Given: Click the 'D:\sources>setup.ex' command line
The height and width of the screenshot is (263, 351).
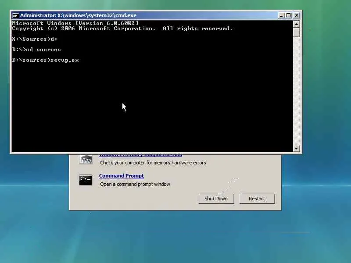Looking at the screenshot, I should [x=46, y=60].
